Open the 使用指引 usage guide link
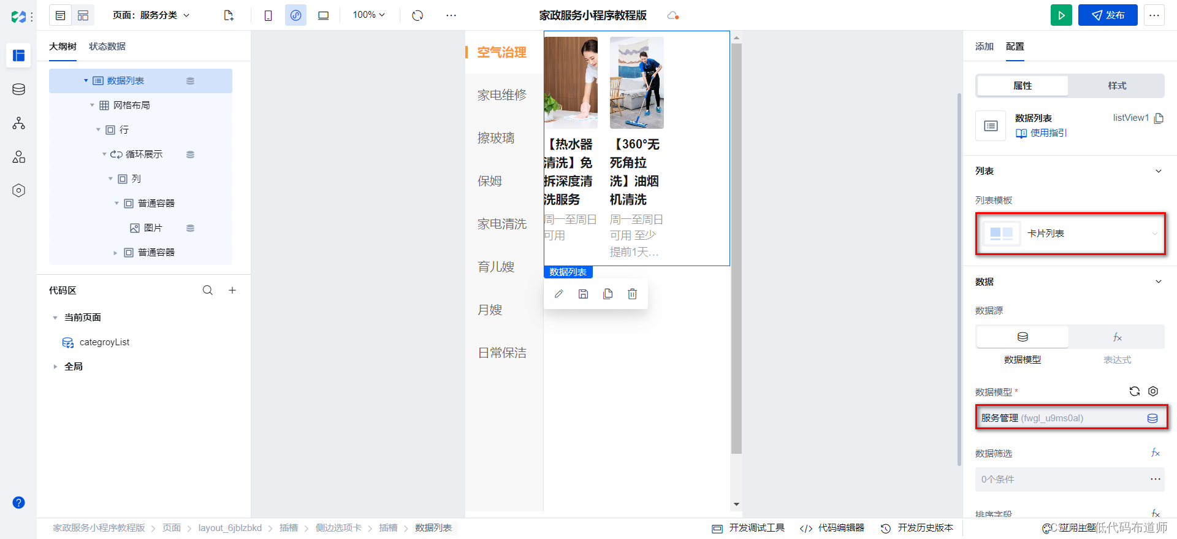The height and width of the screenshot is (539, 1177). (1042, 133)
